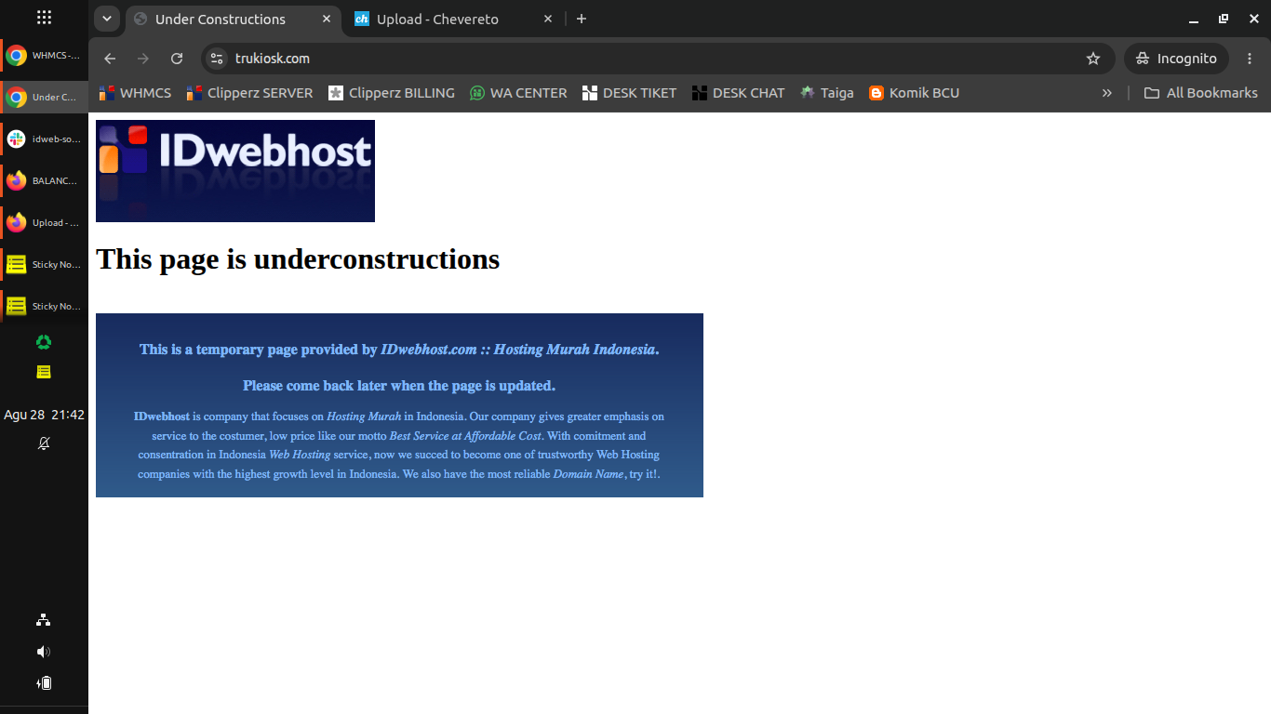The width and height of the screenshot is (1271, 714).
Task: Toggle the muted notification bell
Action: 44,443
